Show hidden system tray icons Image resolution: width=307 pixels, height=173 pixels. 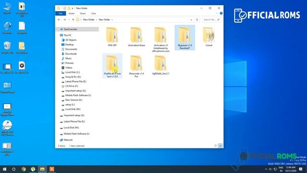[x=266, y=169]
